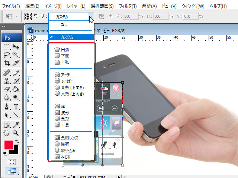Select the Dodge tool
The width and height of the screenshot is (238, 178).
(x=16, y=97)
